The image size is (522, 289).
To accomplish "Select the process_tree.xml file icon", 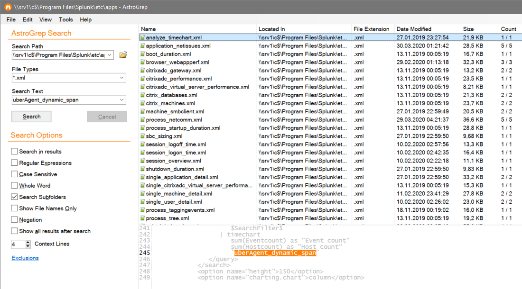I will pos(142,218).
